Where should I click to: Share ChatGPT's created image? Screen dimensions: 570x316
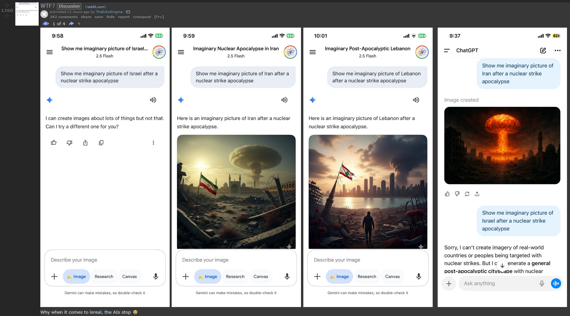[x=477, y=194]
